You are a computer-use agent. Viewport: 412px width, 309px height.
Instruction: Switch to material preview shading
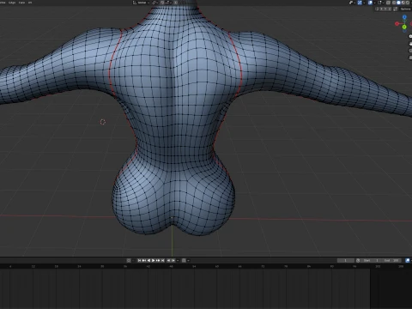[403, 3]
